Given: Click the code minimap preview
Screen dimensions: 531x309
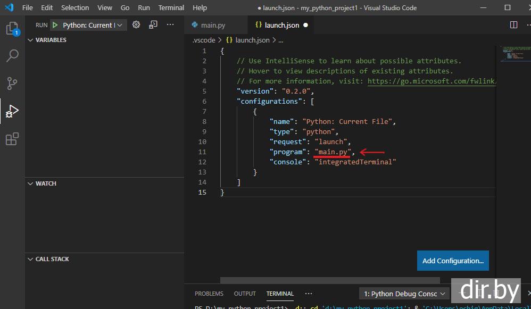Looking at the screenshot, I should (x=512, y=54).
